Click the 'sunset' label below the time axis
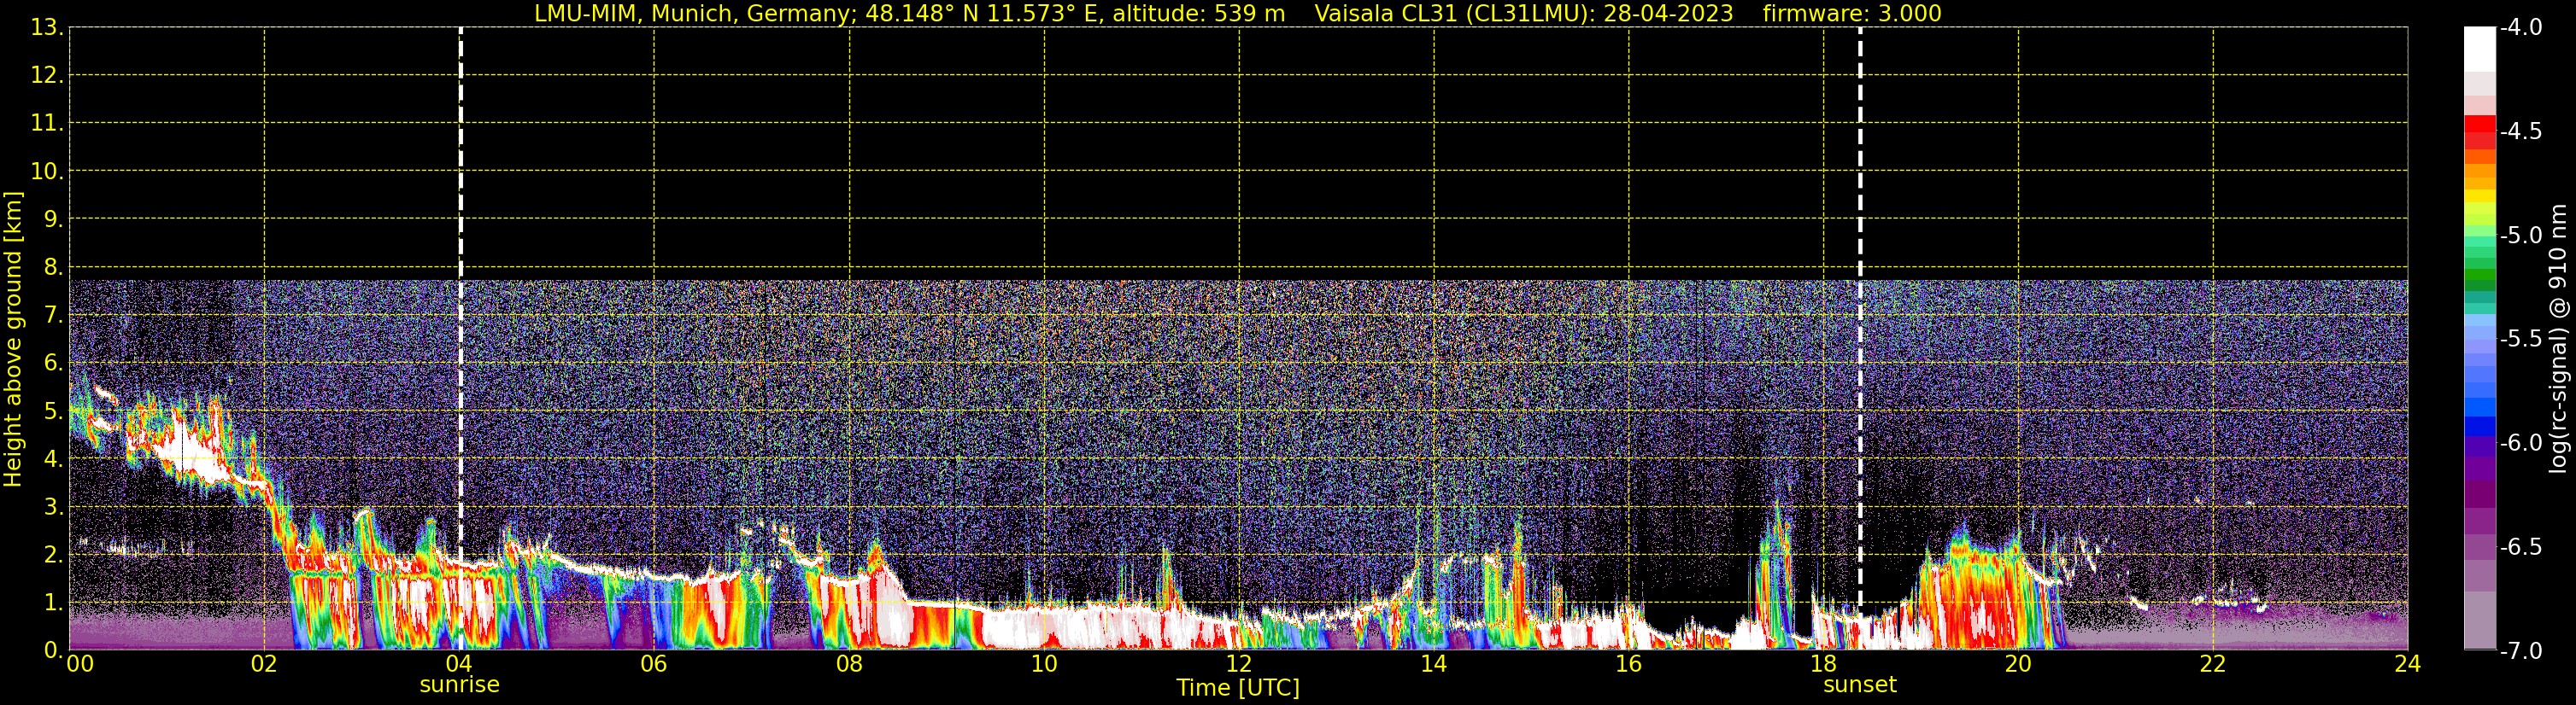The width and height of the screenshot is (2576, 705). pyautogui.click(x=1859, y=685)
